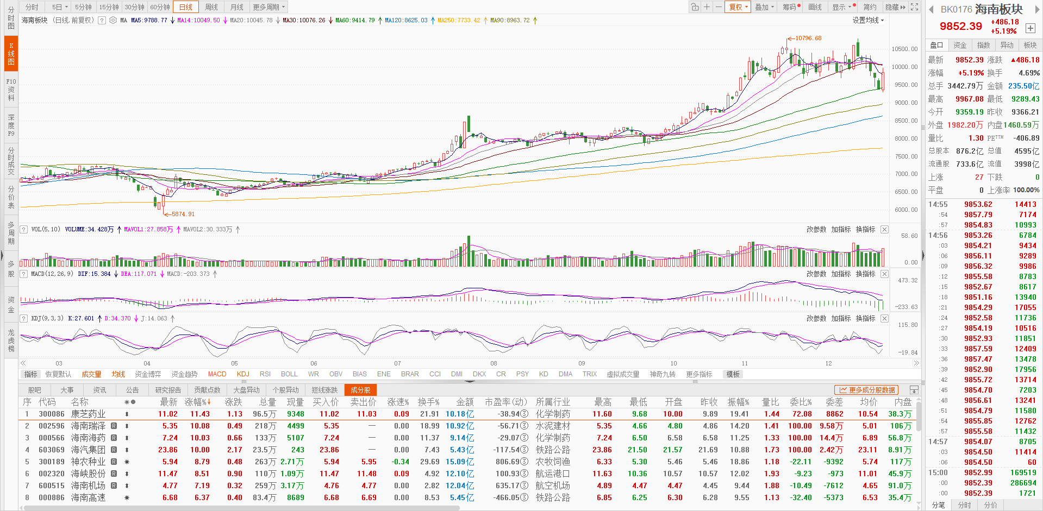Click the lock icon in chart toolbar
The image size is (1043, 511).
[x=695, y=7]
